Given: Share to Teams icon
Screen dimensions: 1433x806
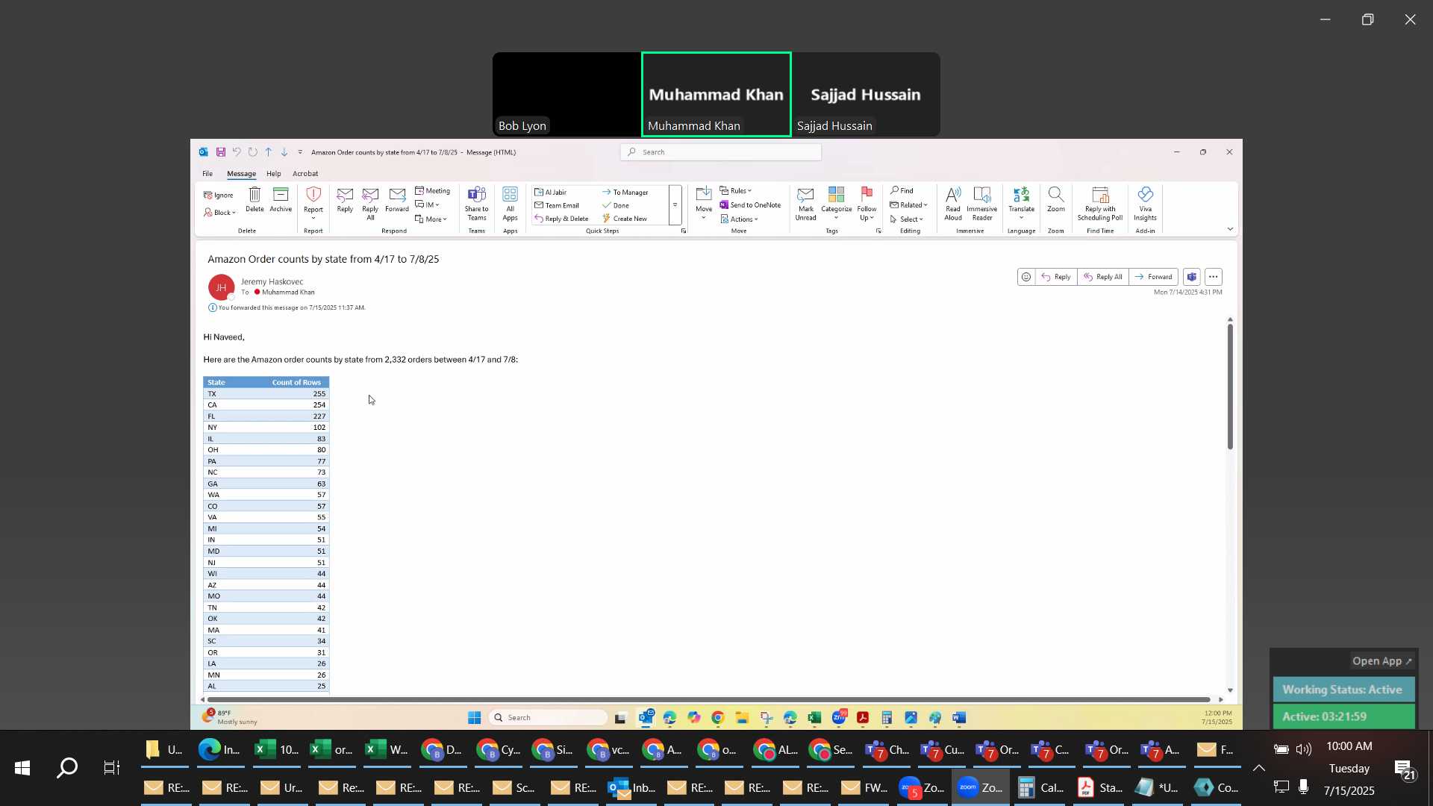Looking at the screenshot, I should [477, 203].
